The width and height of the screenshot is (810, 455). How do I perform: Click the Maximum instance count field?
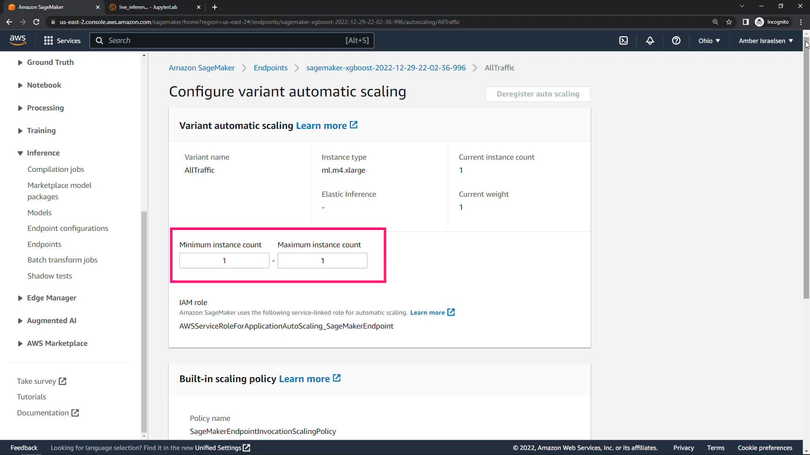tap(322, 261)
